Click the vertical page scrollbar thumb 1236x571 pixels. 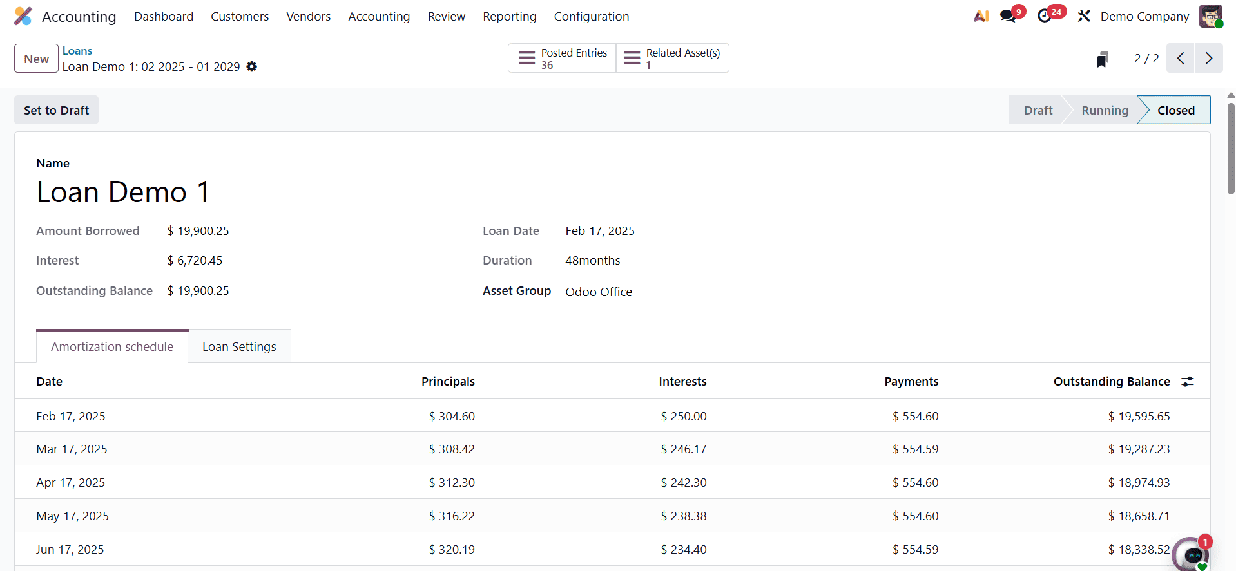[1231, 148]
